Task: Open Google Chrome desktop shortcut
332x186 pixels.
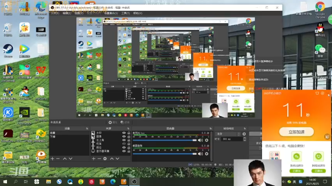Action: coord(320,10)
